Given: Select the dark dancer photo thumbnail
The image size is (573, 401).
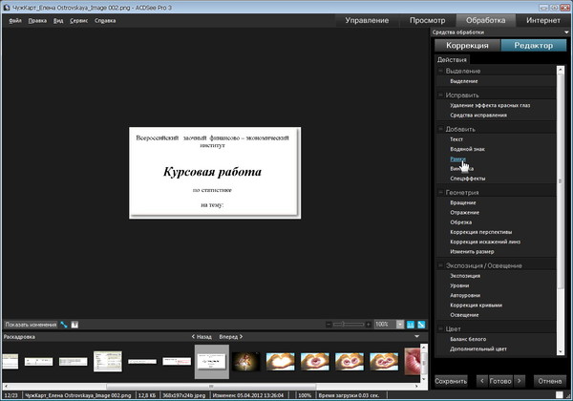Looking at the screenshot, I should pos(246,362).
